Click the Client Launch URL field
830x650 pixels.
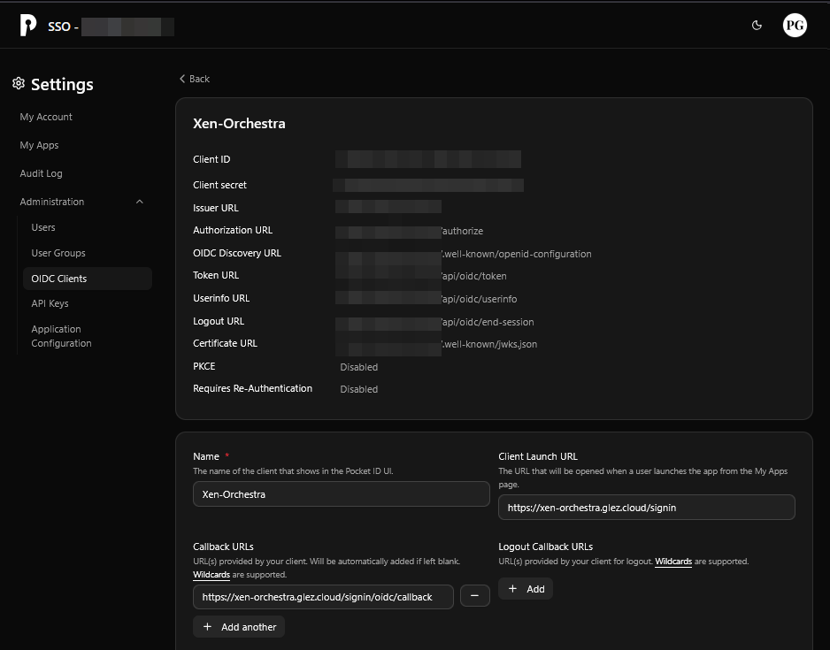pos(646,508)
